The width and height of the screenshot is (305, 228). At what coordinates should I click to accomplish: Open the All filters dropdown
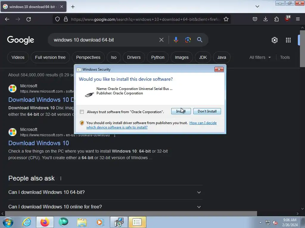(260, 57)
